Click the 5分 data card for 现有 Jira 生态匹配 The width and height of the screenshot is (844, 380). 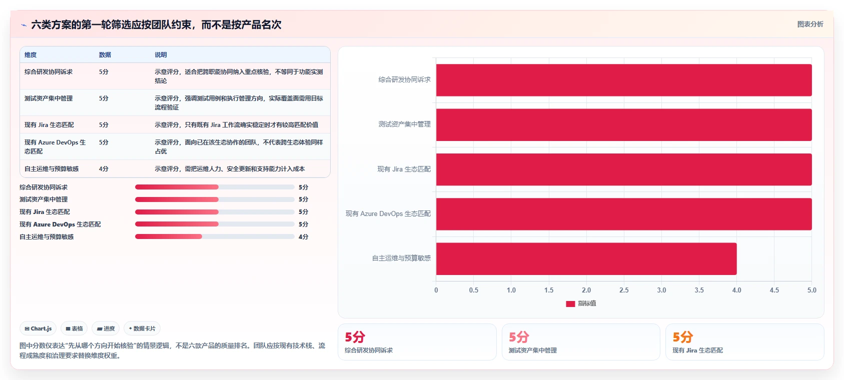[744, 342]
